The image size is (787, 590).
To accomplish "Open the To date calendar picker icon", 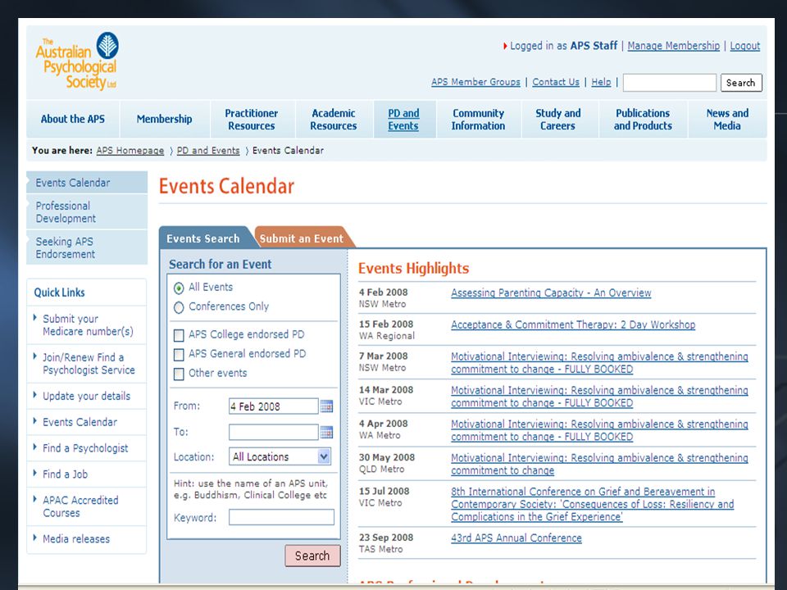I will click(326, 432).
